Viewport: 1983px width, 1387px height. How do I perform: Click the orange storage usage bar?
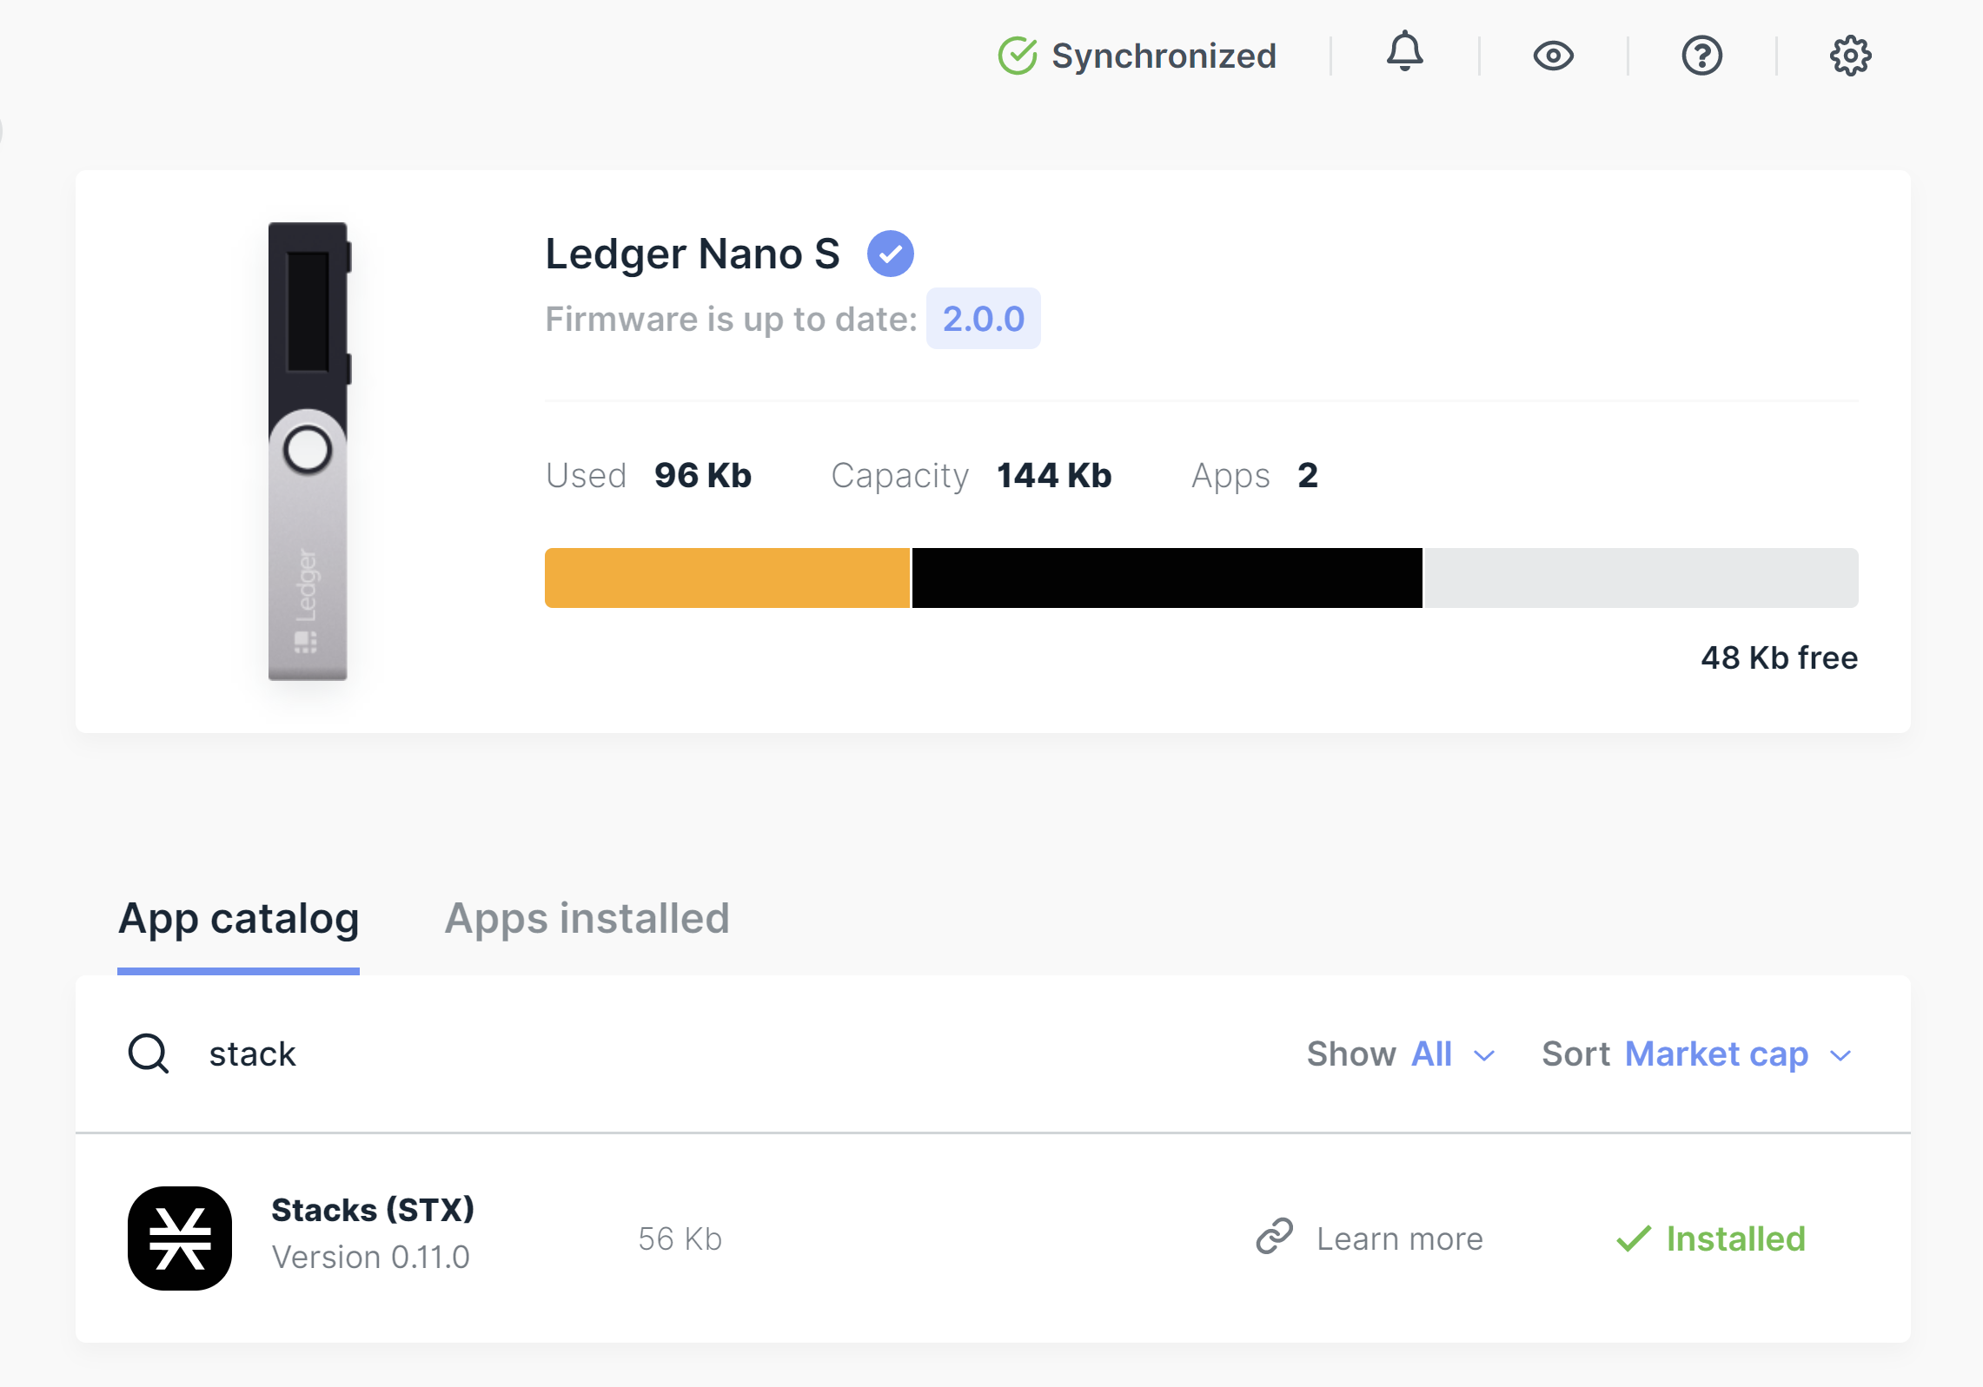point(726,578)
